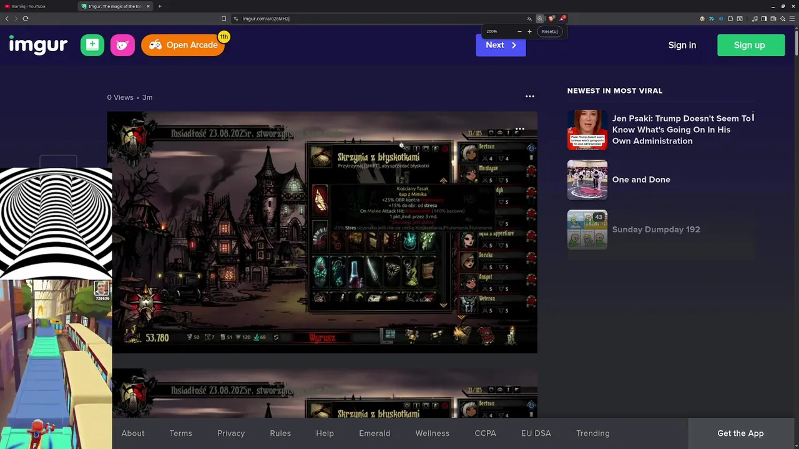Open the Leo AI sparkle icon
This screenshot has width=799, height=449.
coord(782,19)
